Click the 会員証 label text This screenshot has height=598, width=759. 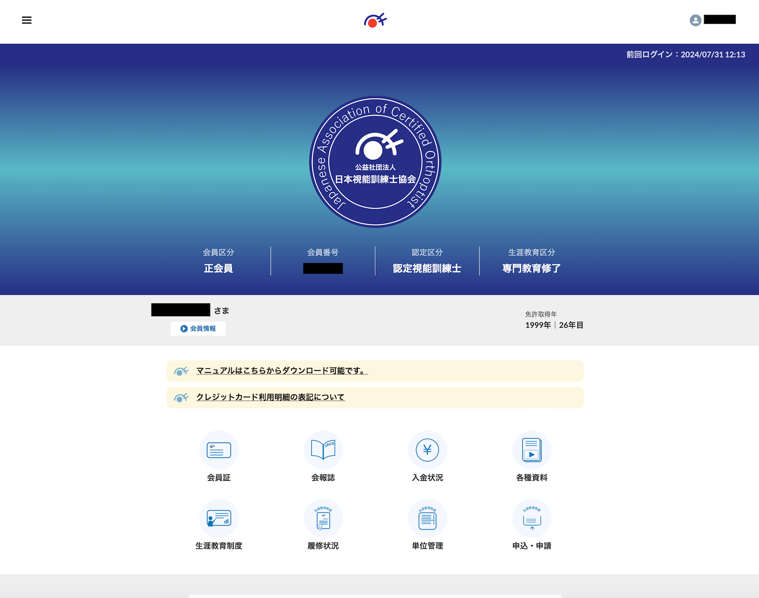pyautogui.click(x=219, y=477)
